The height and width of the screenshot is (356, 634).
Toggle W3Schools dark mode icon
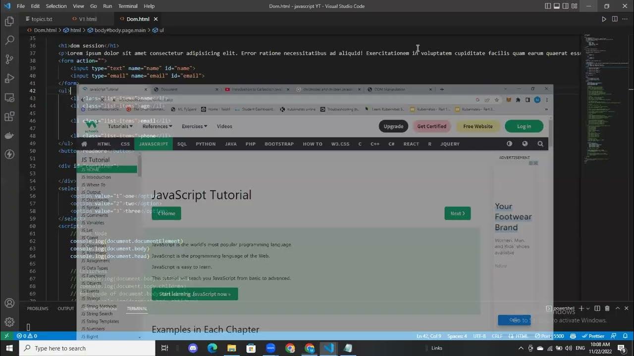510,144
